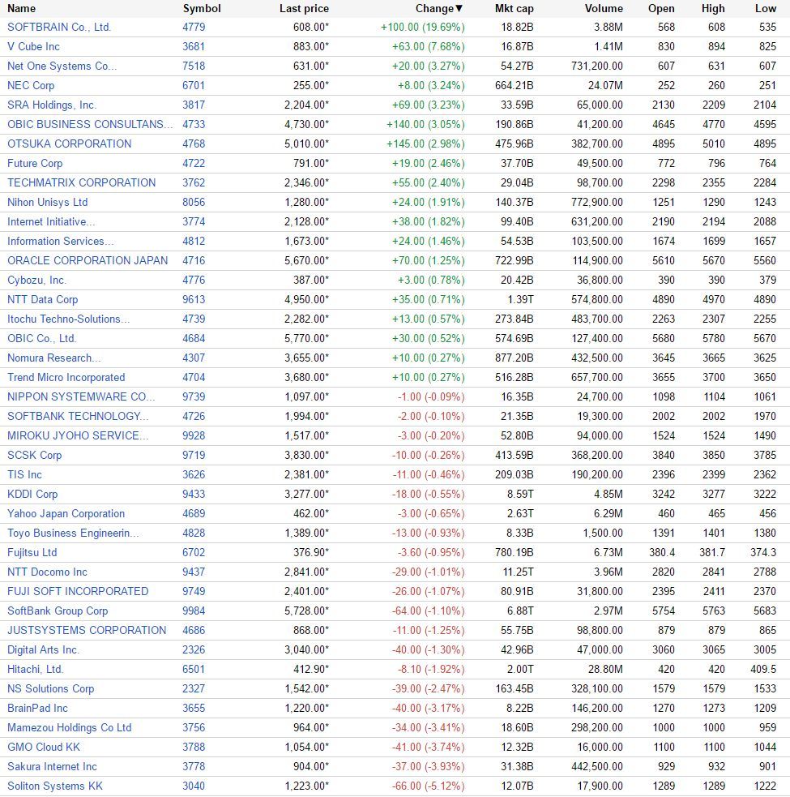This screenshot has height=797, width=790.
Task: Open FUJI SOFT INCORPORATED link
Action: point(78,592)
